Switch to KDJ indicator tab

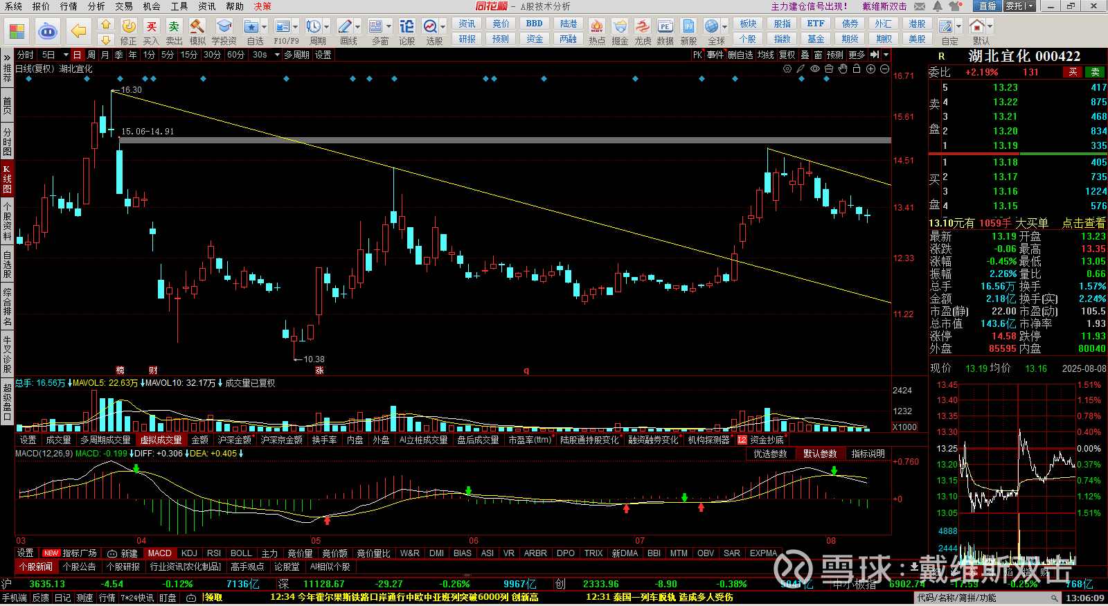coord(189,553)
